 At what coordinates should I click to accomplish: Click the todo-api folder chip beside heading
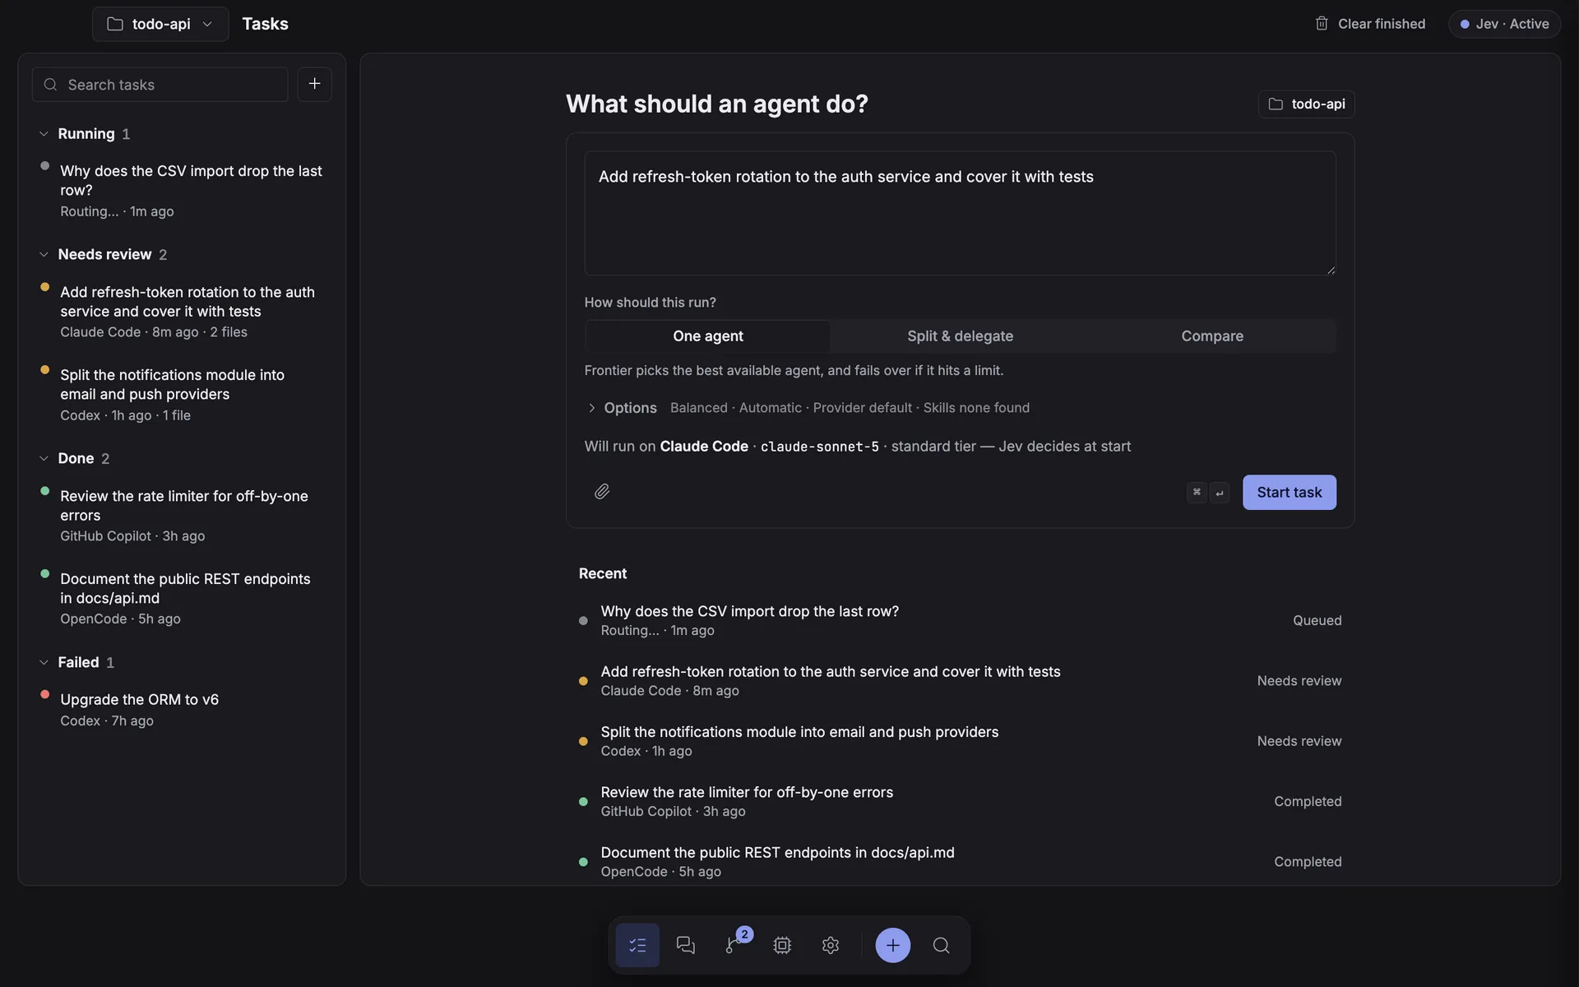pos(1306,104)
